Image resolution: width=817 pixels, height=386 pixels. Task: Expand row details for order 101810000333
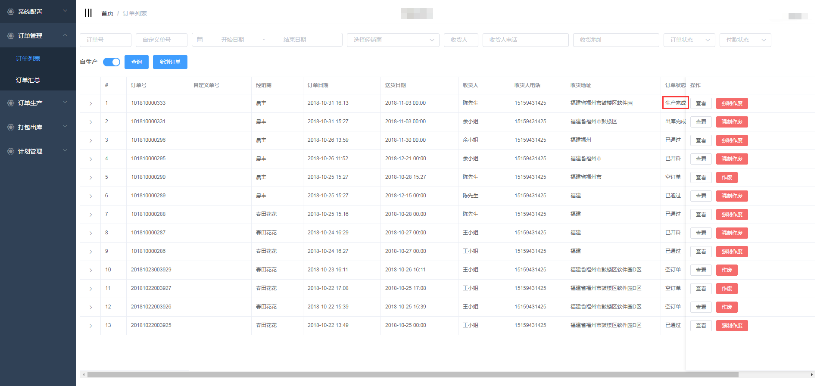pyautogui.click(x=90, y=103)
